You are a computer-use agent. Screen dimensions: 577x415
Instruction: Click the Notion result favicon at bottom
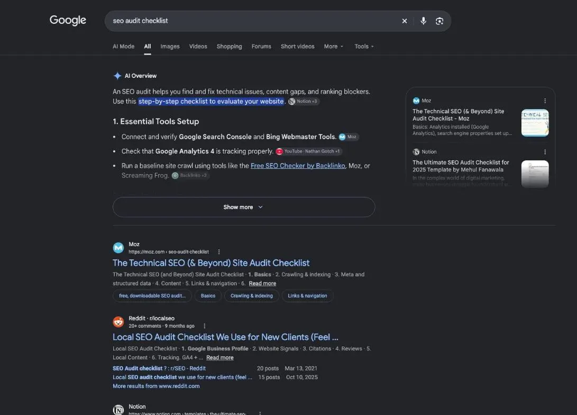(x=118, y=410)
